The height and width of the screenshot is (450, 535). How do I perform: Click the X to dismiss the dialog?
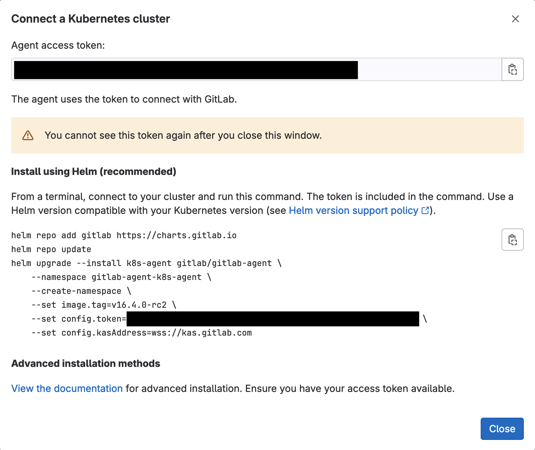(515, 19)
